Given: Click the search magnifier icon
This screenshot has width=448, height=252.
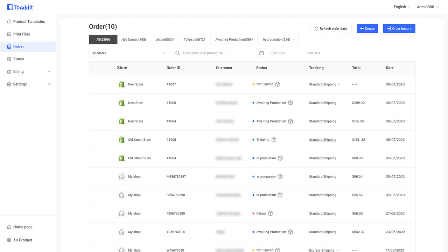Looking at the screenshot, I should point(178,53).
